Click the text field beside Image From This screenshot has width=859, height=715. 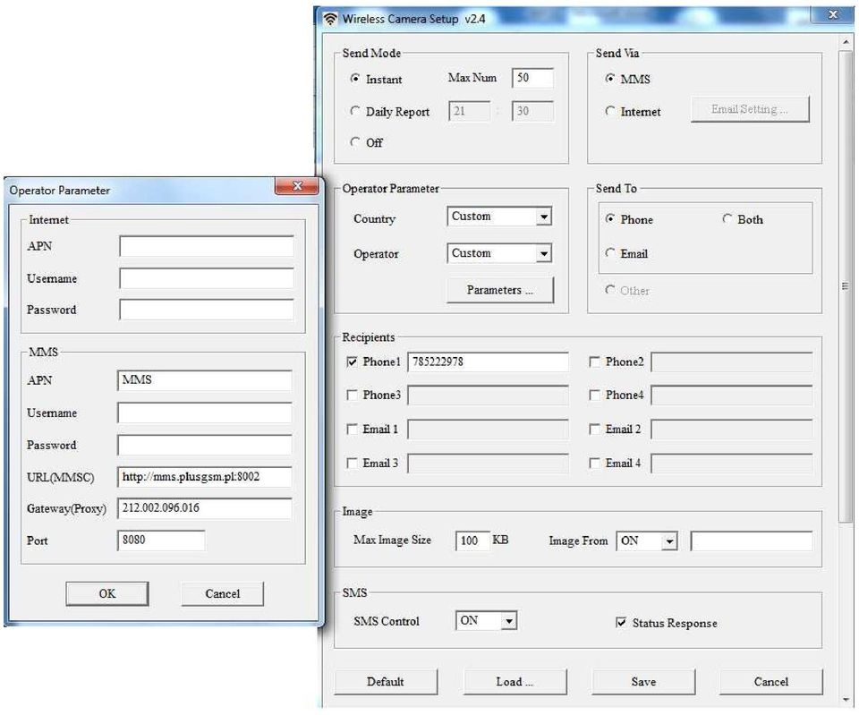pyautogui.click(x=752, y=541)
